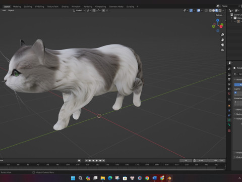This screenshot has width=242, height=182.
Task: Switch to the Shading workspace tab
Action: [65, 7]
